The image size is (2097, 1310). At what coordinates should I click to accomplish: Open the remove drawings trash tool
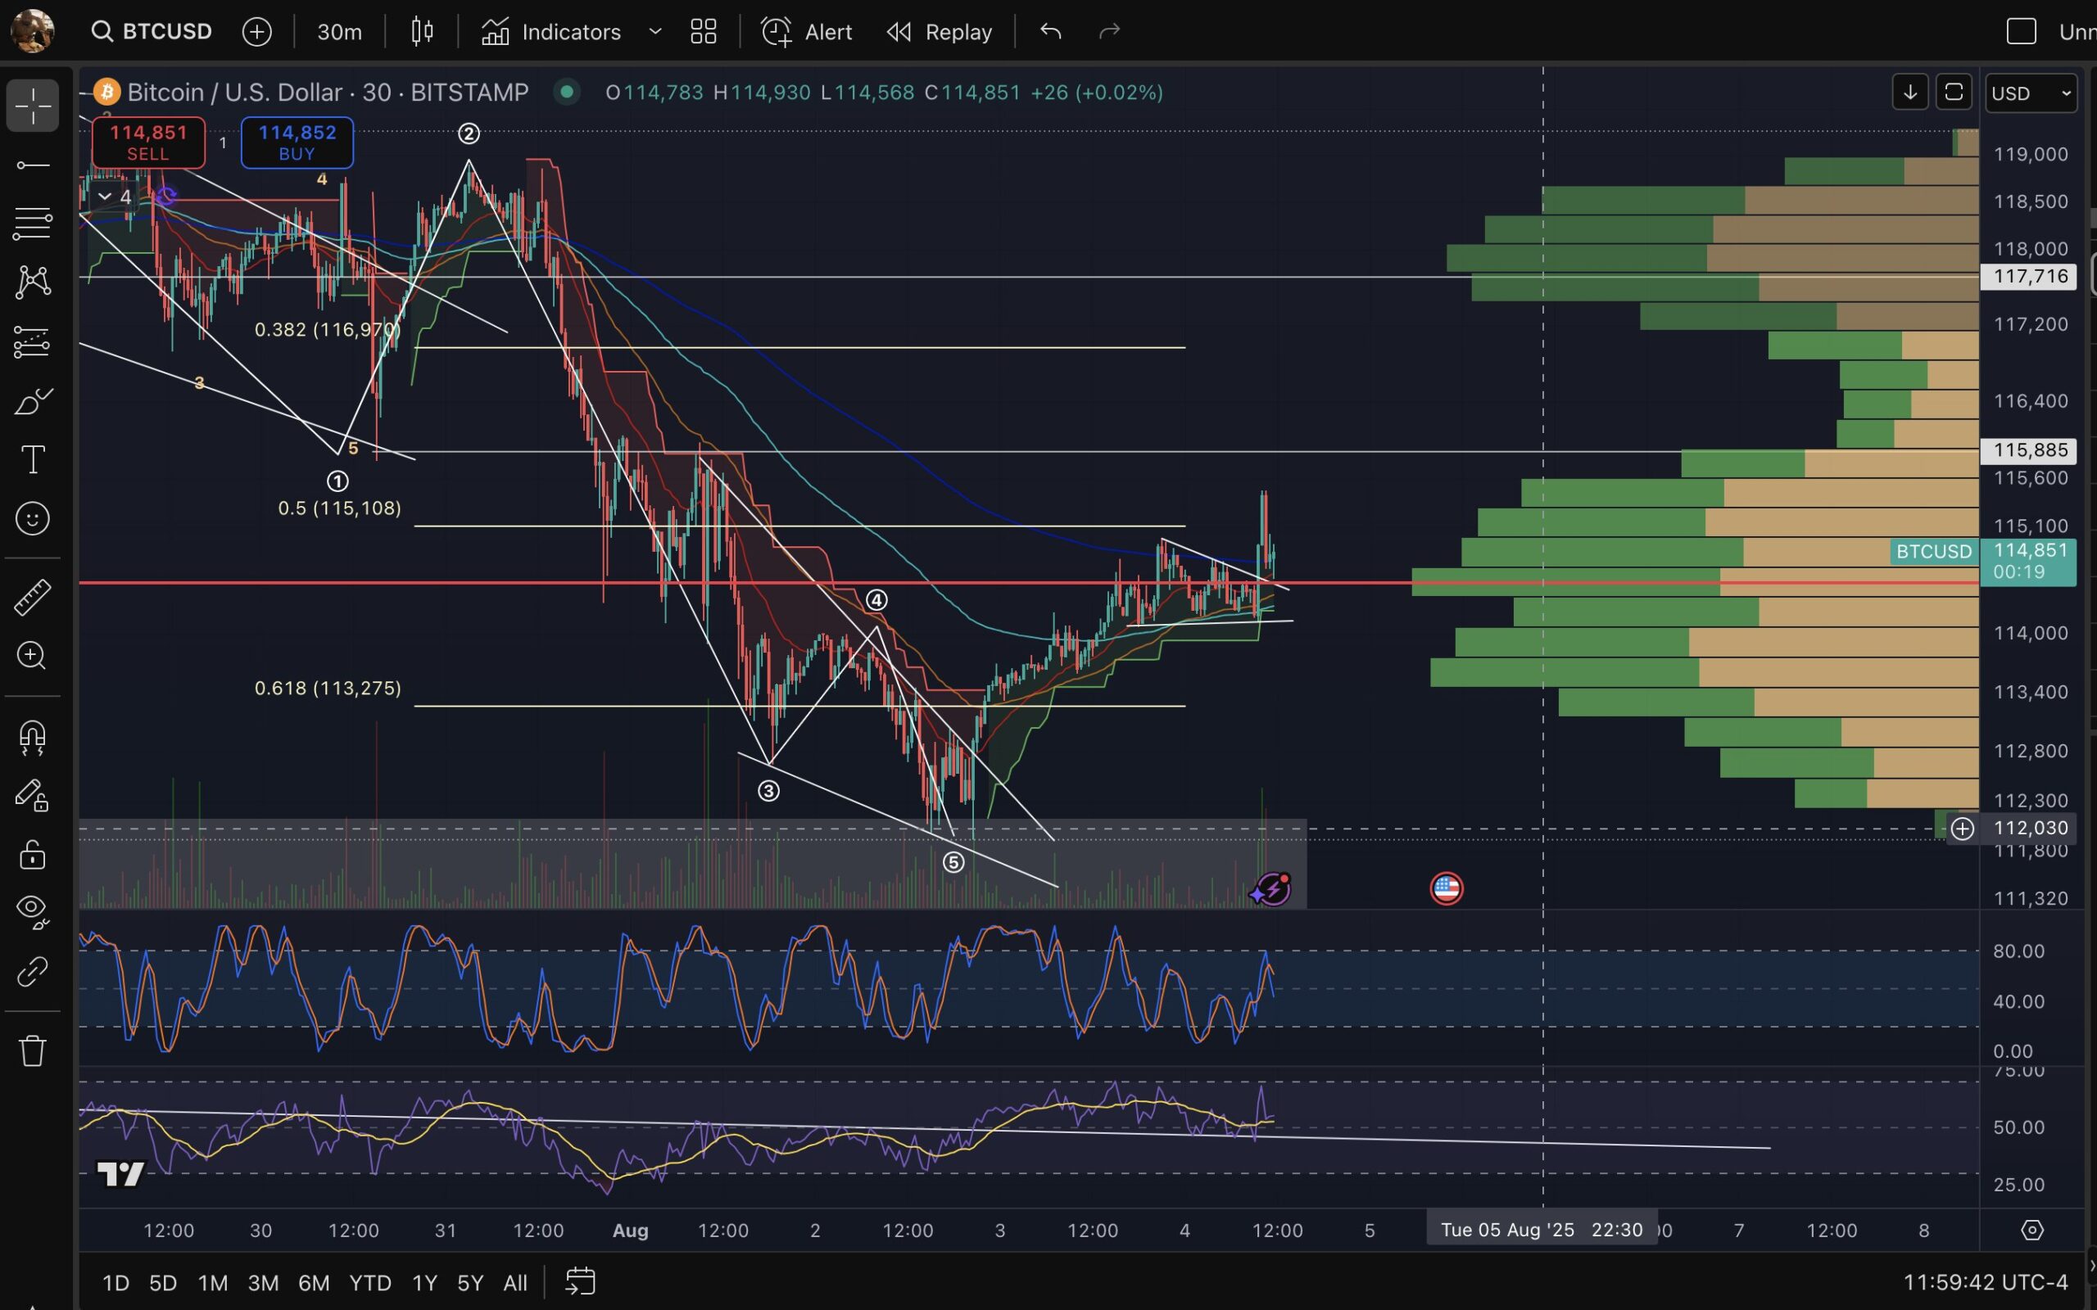(32, 1049)
